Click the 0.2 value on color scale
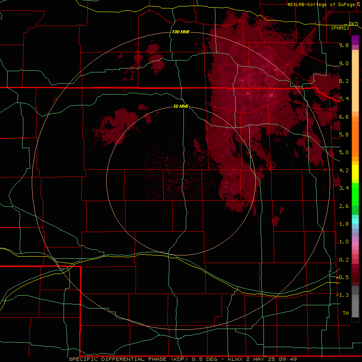 click(344, 260)
